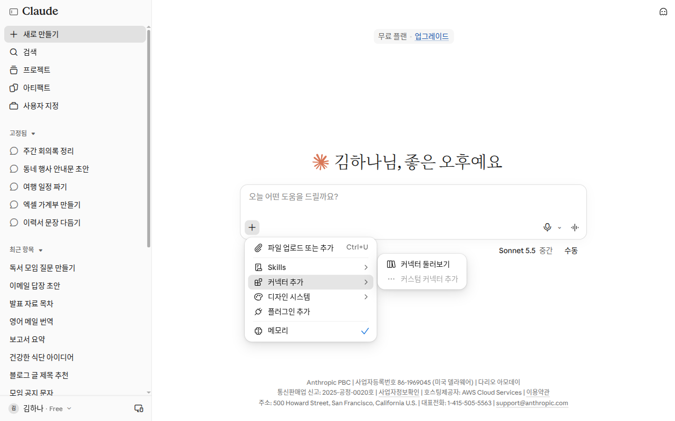Click the 아티팩트 shapes icon

(x=14, y=88)
